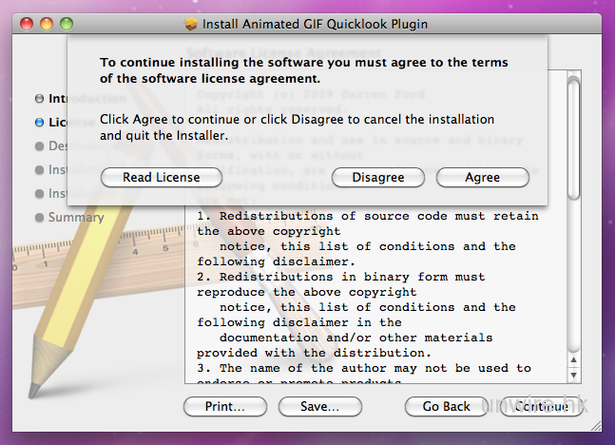Screen dimensions: 615x445
Task: Click the Destination step bullet in sidebar
Action: (39, 145)
